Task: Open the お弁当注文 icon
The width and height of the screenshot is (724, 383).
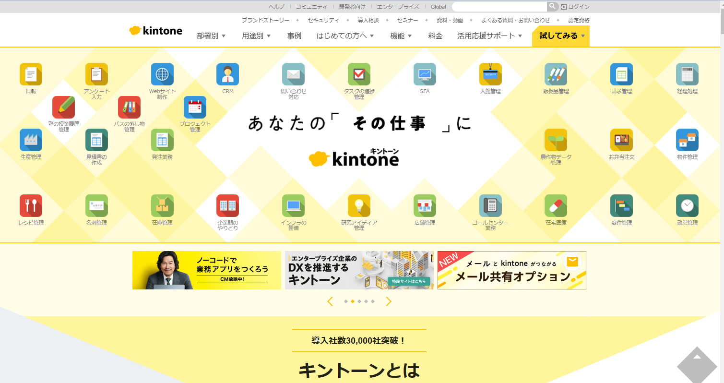Action: click(621, 140)
